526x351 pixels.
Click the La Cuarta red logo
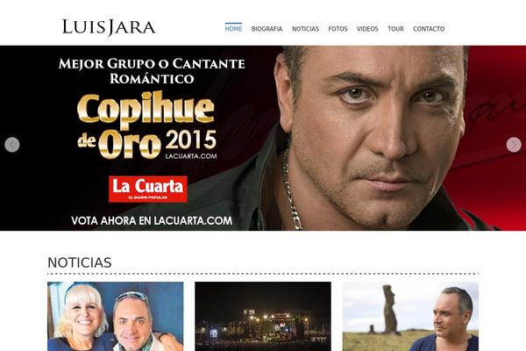click(x=148, y=190)
